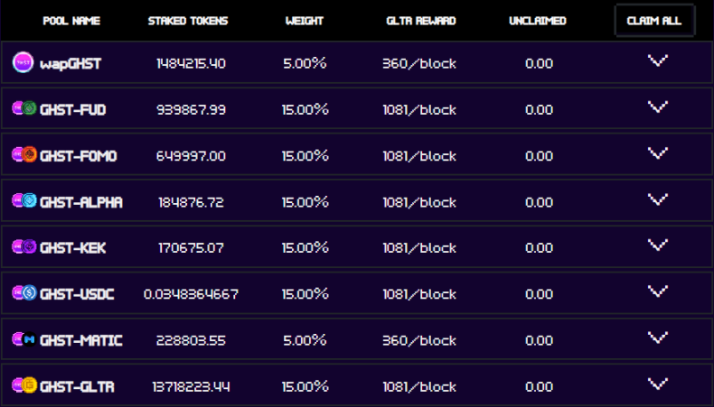Viewport: 714px width, 407px height.
Task: Expand the GHST-GLTR pool chevron
Action: point(658,384)
